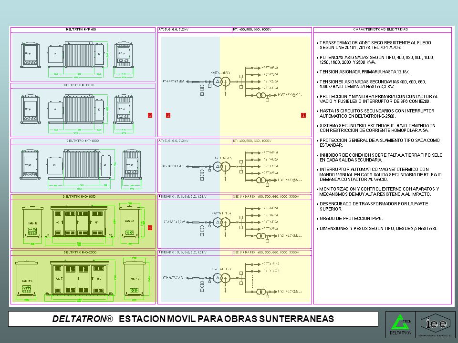458x343 pixels.
Task: Click the red info icon in DELTATRON-G-1000 panel
Action: tap(150, 228)
